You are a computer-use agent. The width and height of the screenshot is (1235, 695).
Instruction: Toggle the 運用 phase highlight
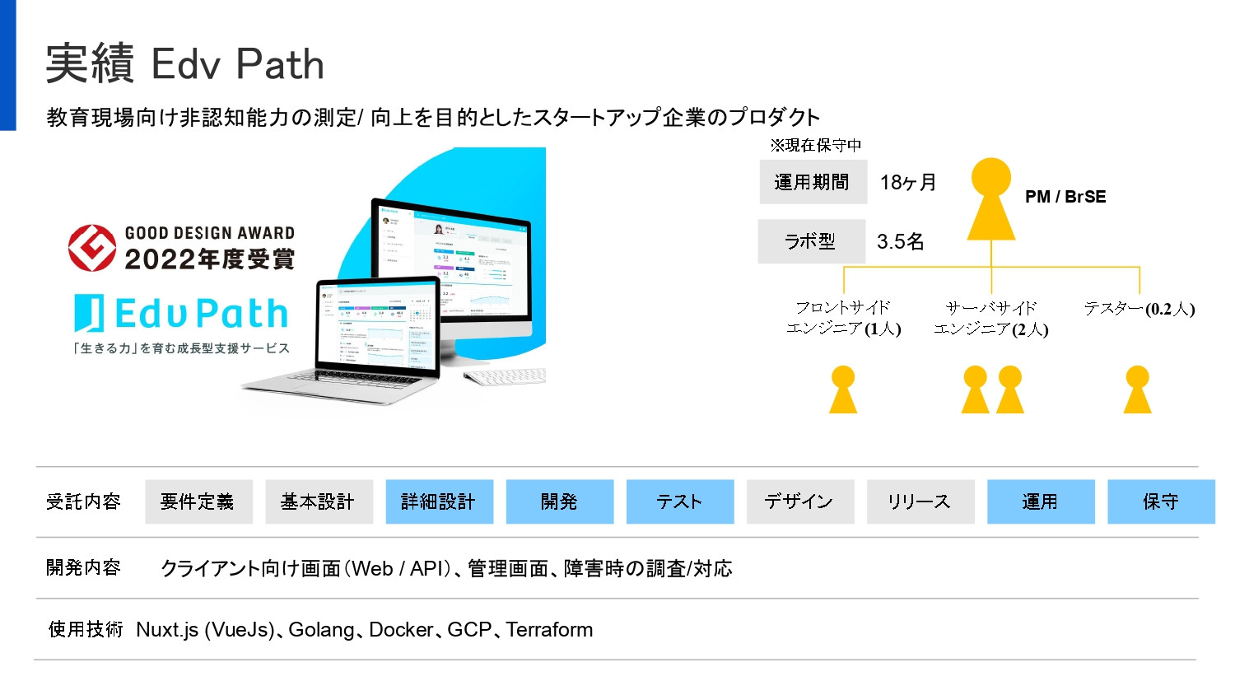pos(1041,501)
